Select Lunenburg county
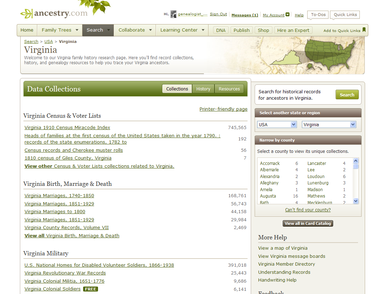 (318, 183)
